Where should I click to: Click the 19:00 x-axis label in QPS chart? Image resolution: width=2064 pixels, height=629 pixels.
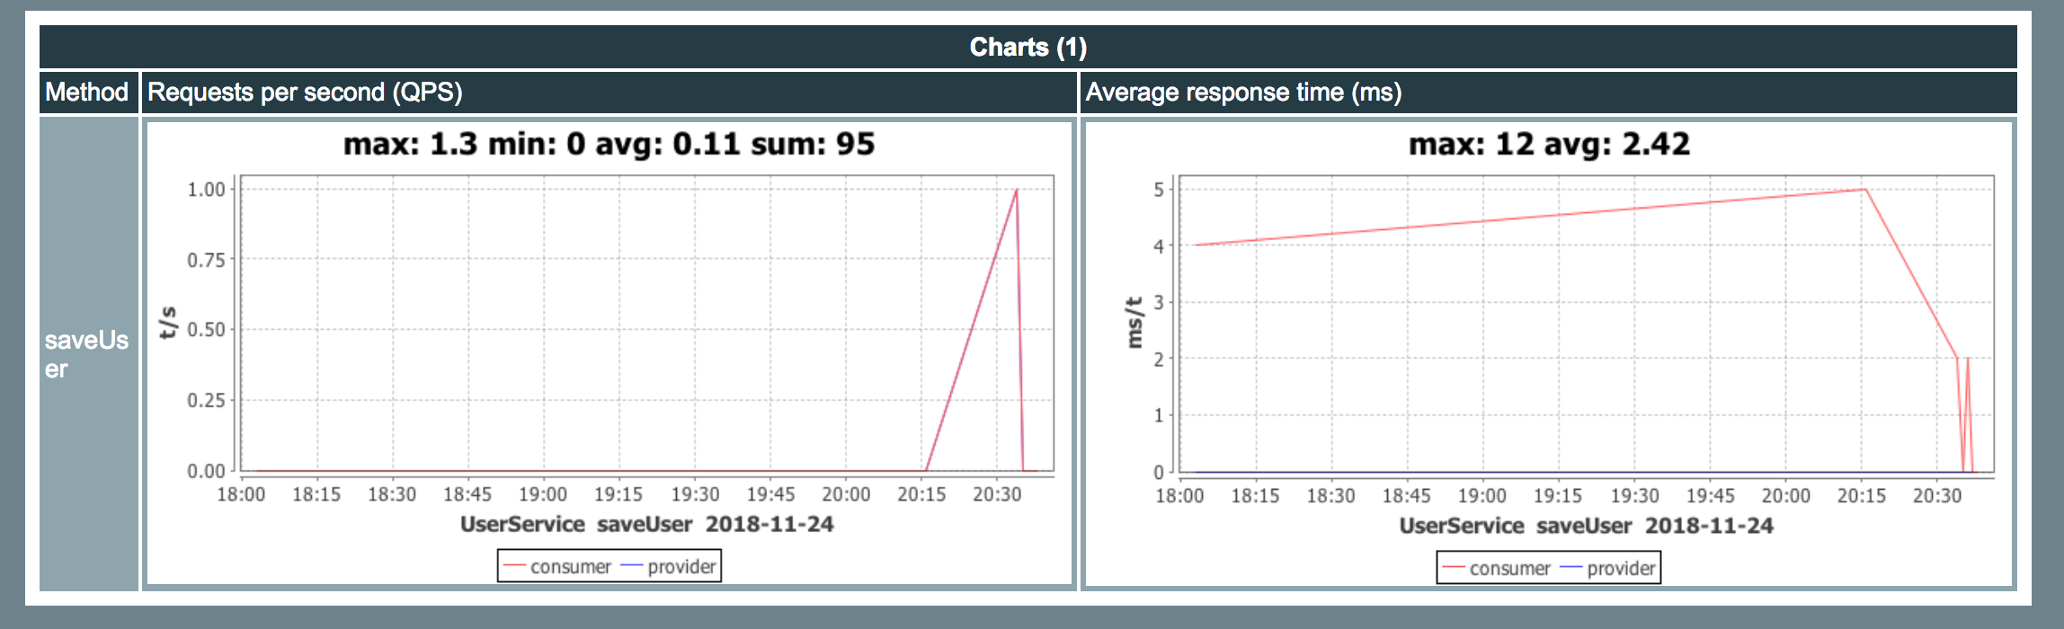point(542,494)
